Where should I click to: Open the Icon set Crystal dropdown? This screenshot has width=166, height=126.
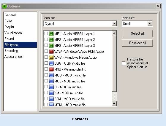click(x=114, y=23)
